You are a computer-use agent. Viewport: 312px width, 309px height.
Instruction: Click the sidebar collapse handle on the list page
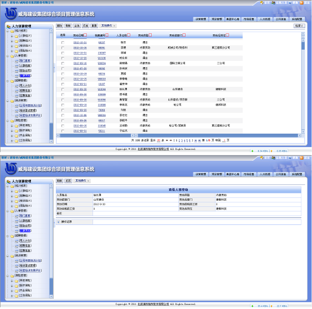coord(54,68)
